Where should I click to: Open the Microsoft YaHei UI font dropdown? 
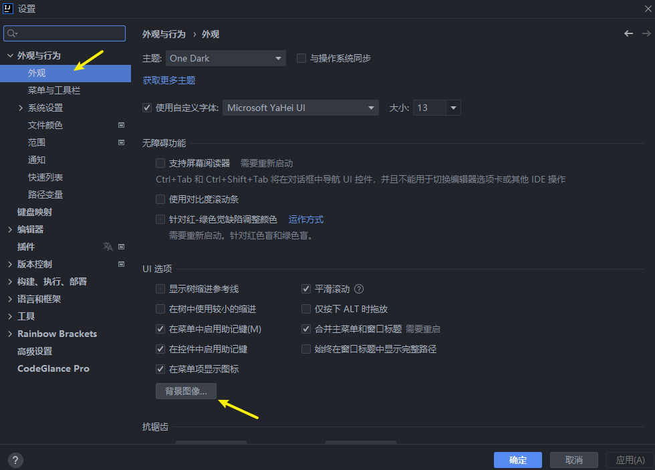300,108
